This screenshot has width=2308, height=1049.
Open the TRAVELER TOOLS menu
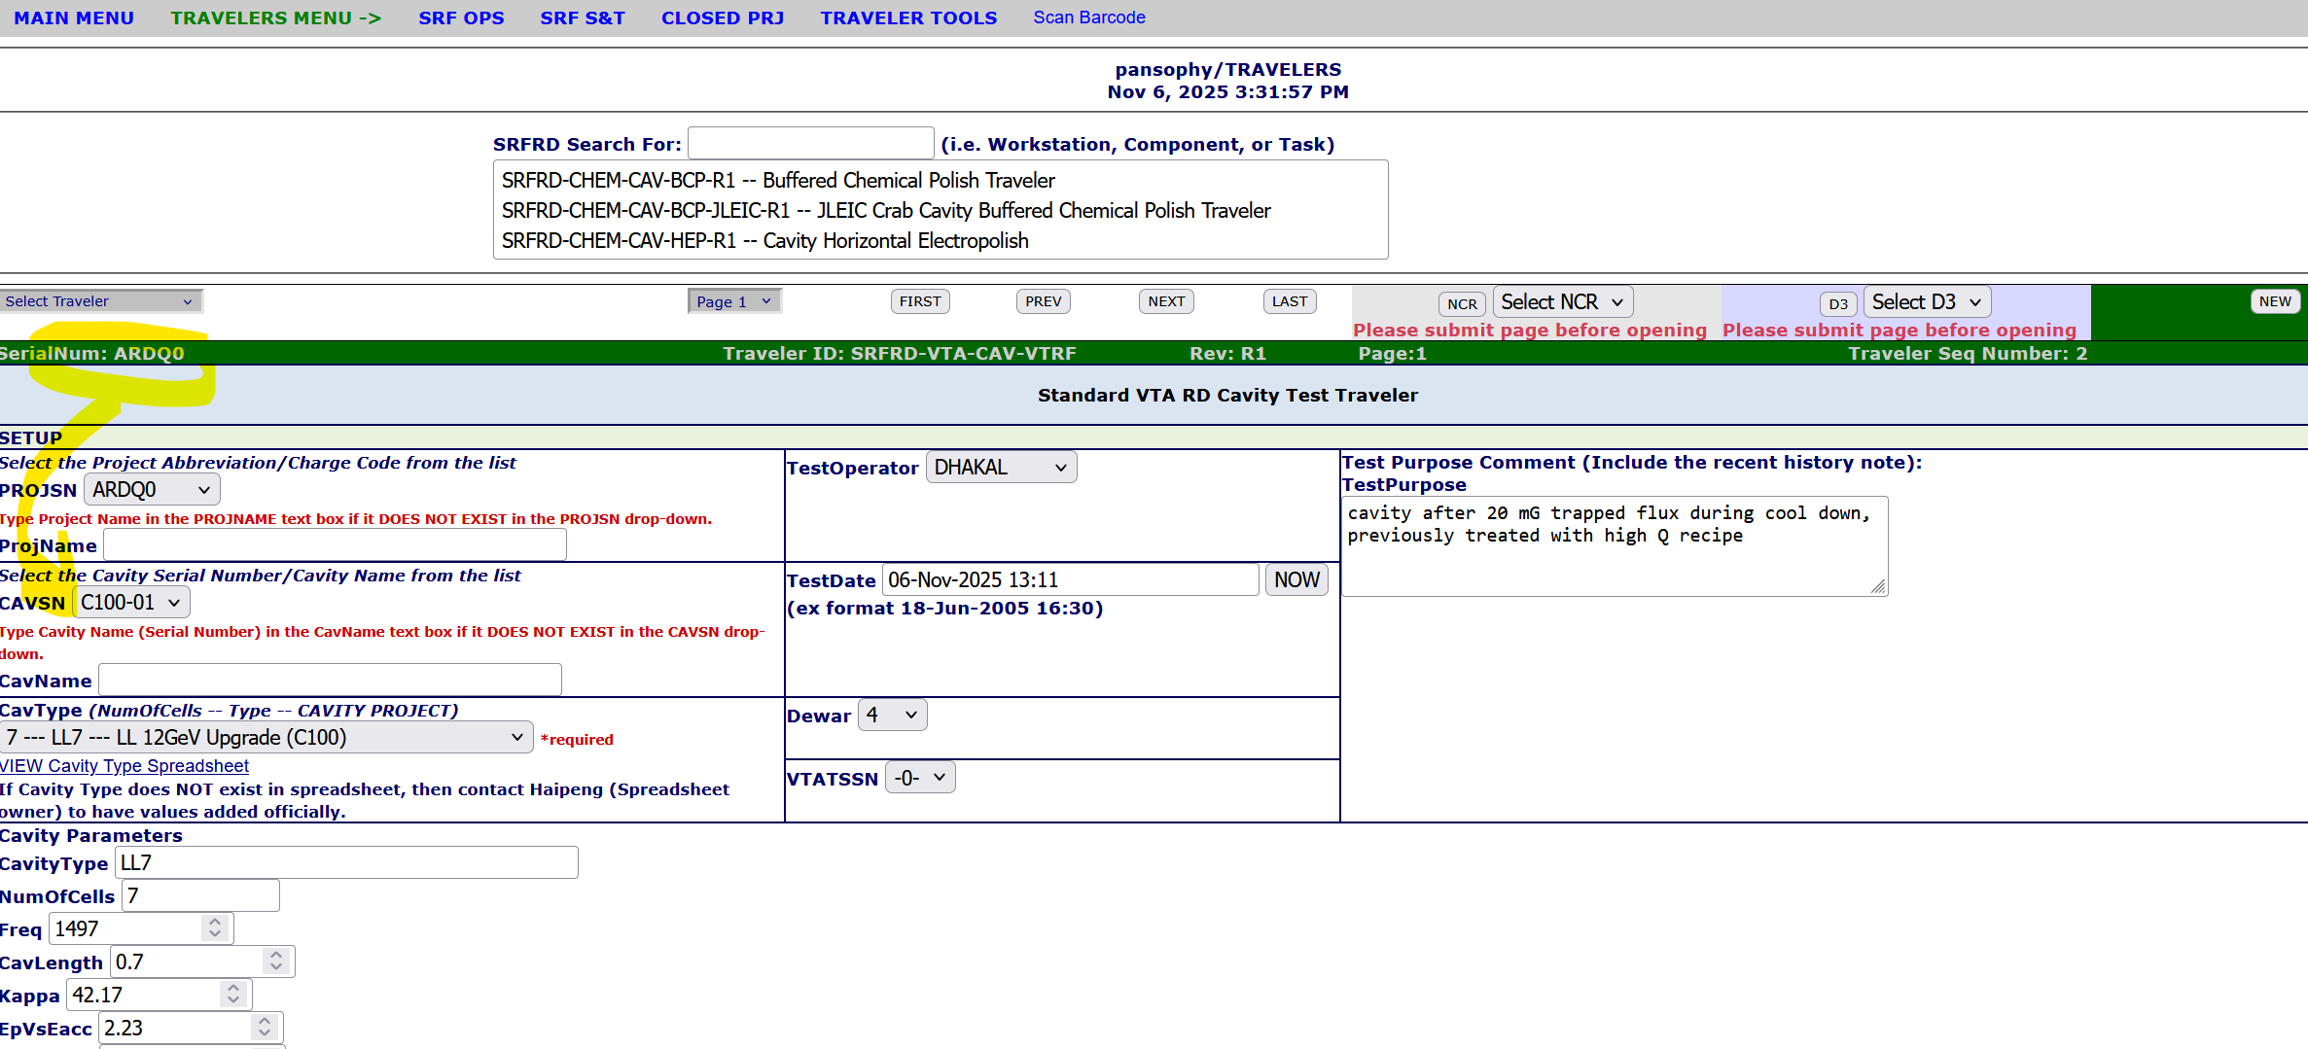(907, 17)
